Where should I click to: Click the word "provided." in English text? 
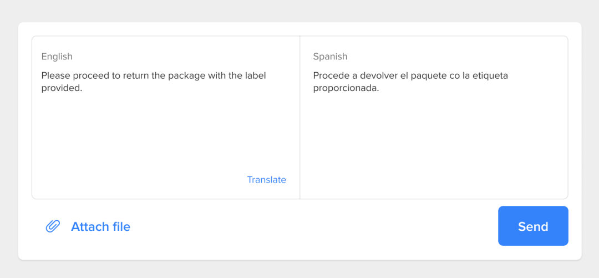[x=62, y=88]
